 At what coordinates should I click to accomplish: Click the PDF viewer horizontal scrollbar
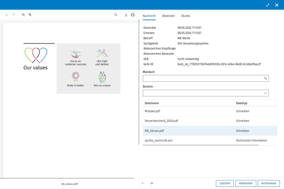67,178
